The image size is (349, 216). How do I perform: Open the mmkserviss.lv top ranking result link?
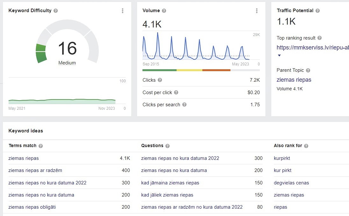tap(312, 48)
